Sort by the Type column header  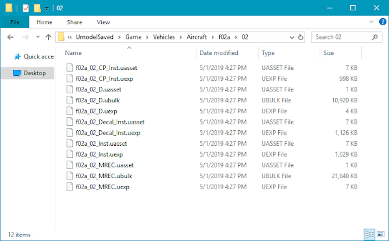click(x=268, y=53)
